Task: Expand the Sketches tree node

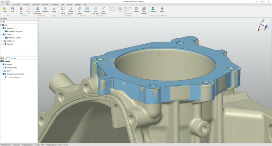Action: click(2, 41)
